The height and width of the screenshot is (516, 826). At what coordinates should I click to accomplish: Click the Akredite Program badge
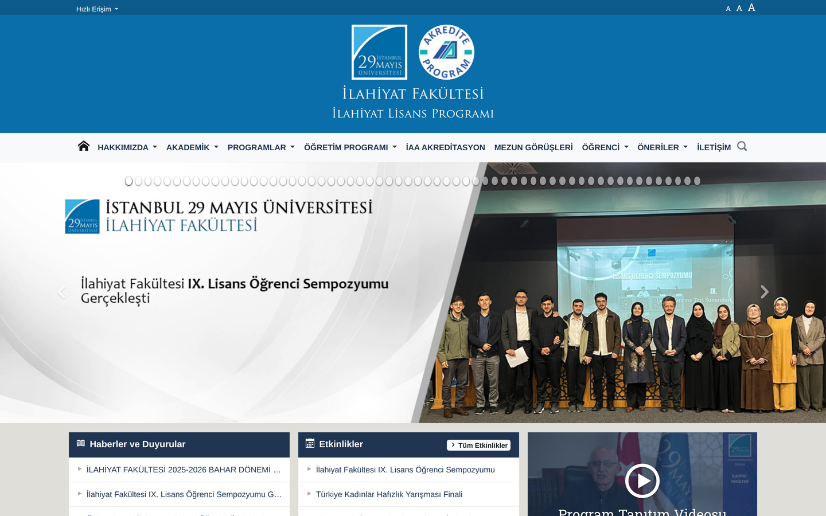tap(446, 52)
